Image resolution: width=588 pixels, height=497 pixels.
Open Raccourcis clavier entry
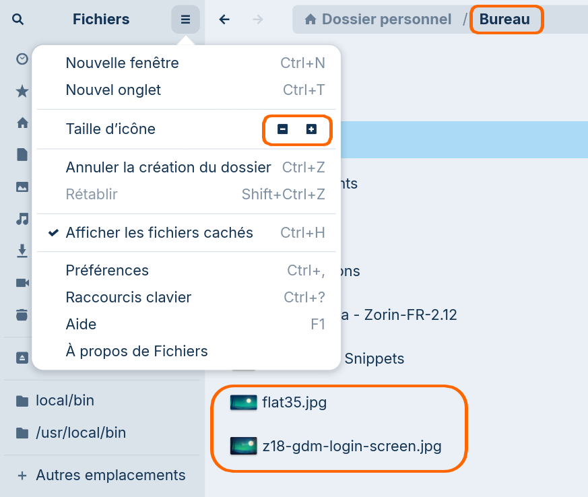click(x=129, y=298)
